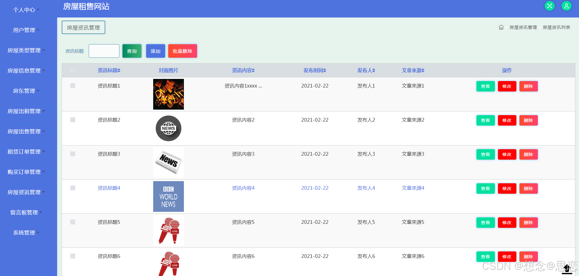The image size is (579, 276).
Task: Expand the 房屋出售管理 sidebar menu
Action: (26, 131)
